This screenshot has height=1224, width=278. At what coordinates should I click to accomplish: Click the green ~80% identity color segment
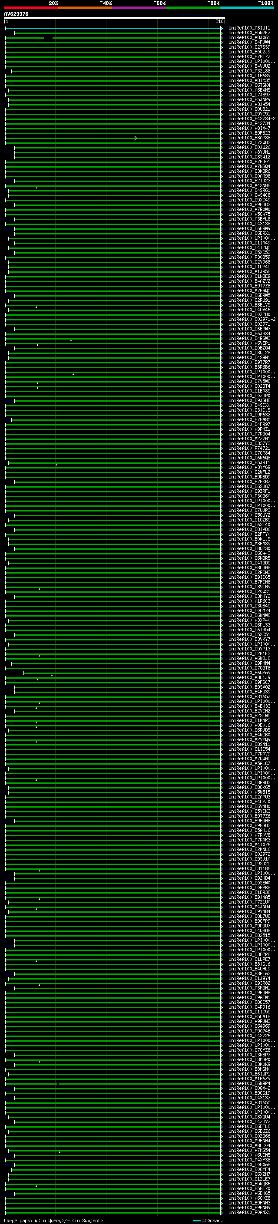(x=193, y=8)
